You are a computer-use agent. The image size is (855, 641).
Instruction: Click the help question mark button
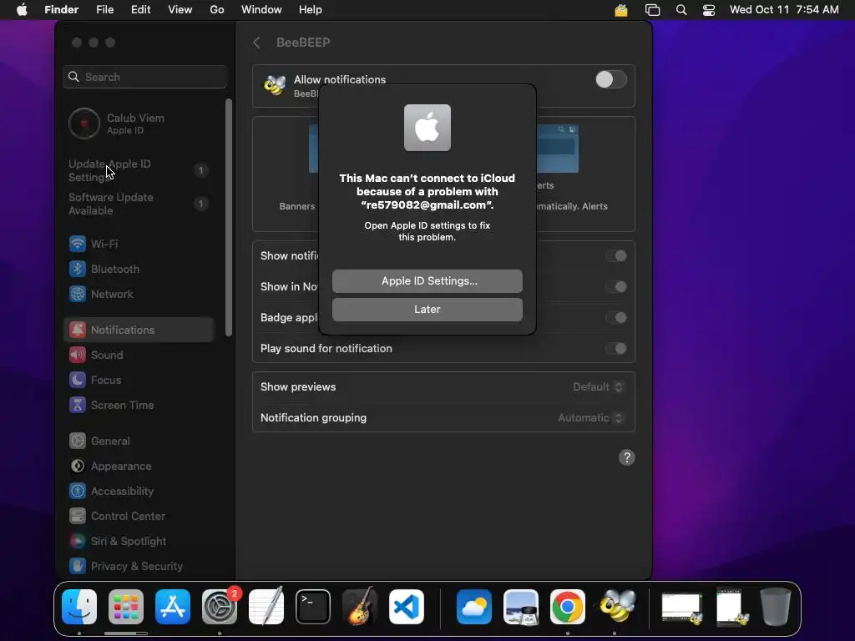click(x=627, y=457)
